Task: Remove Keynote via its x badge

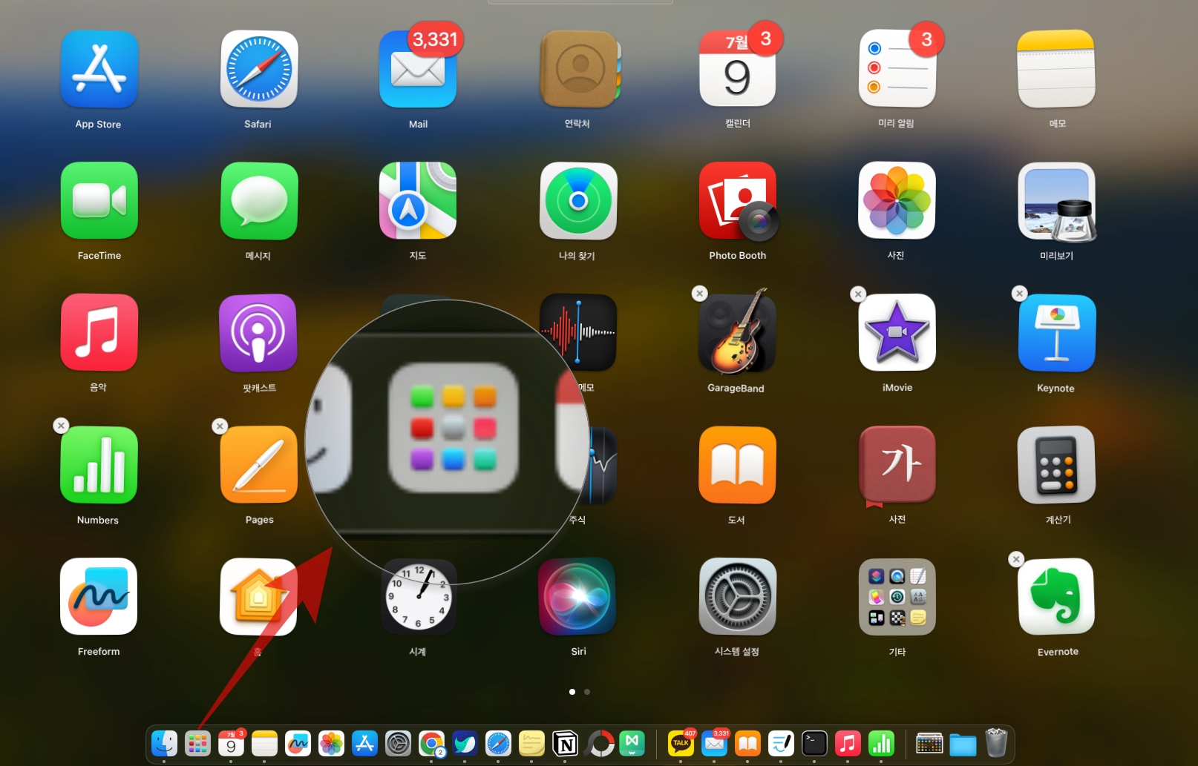Action: [1019, 294]
